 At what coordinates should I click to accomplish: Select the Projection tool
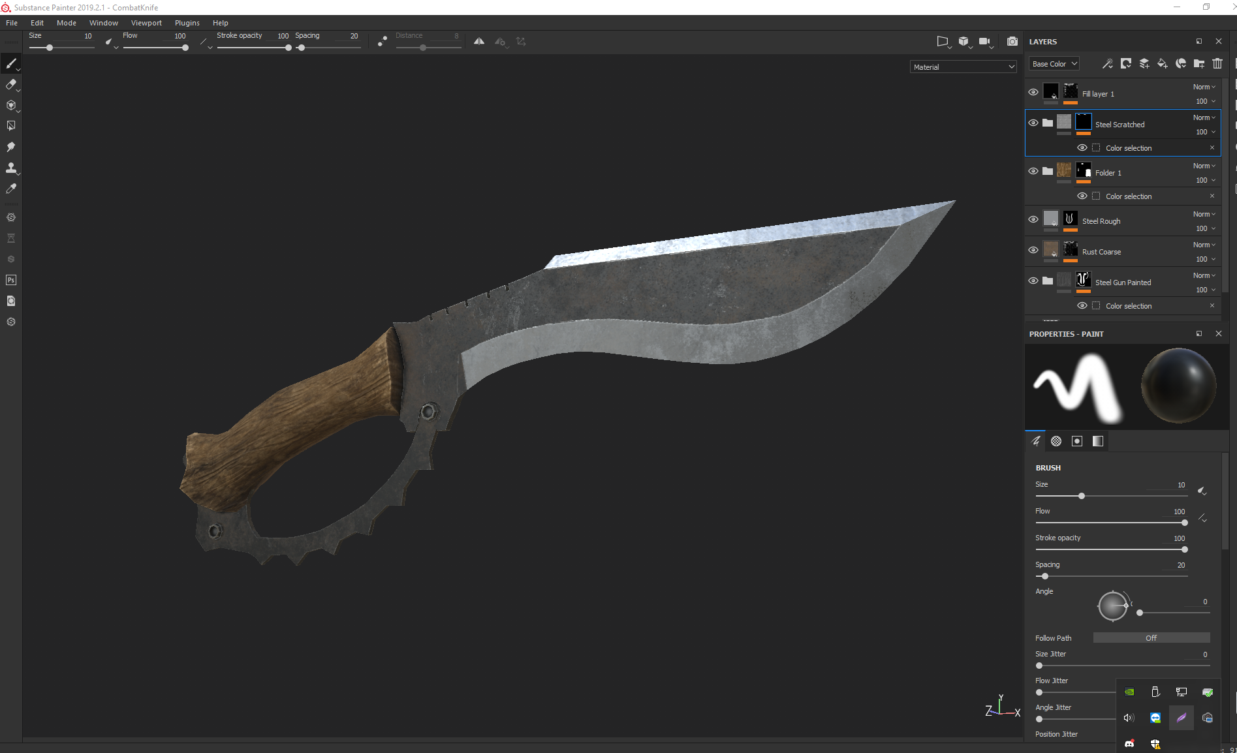click(x=11, y=105)
